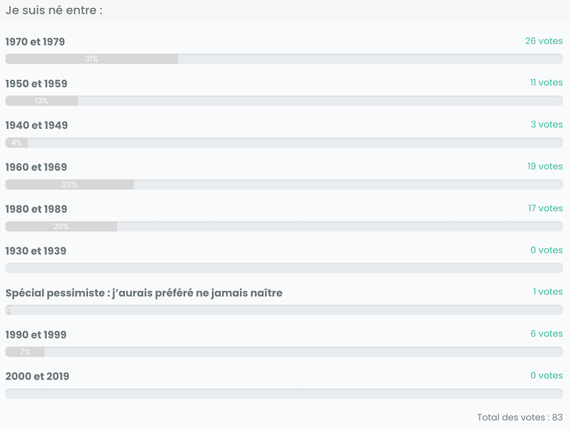The height and width of the screenshot is (429, 570).
Task: Click the '1970 et 1979' option label
Action: pos(35,42)
